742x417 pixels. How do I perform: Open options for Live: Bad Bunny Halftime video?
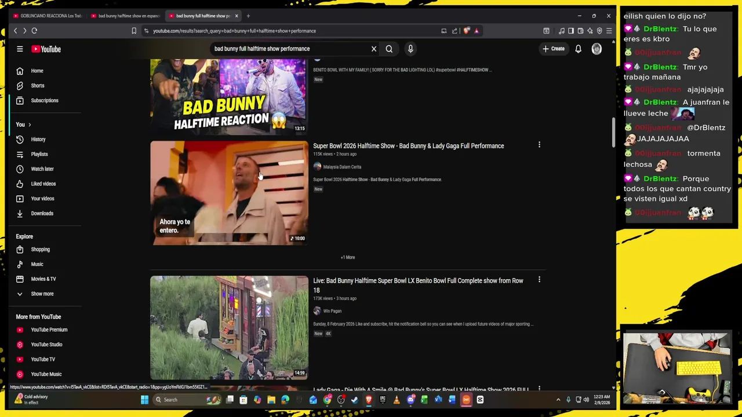pyautogui.click(x=539, y=280)
